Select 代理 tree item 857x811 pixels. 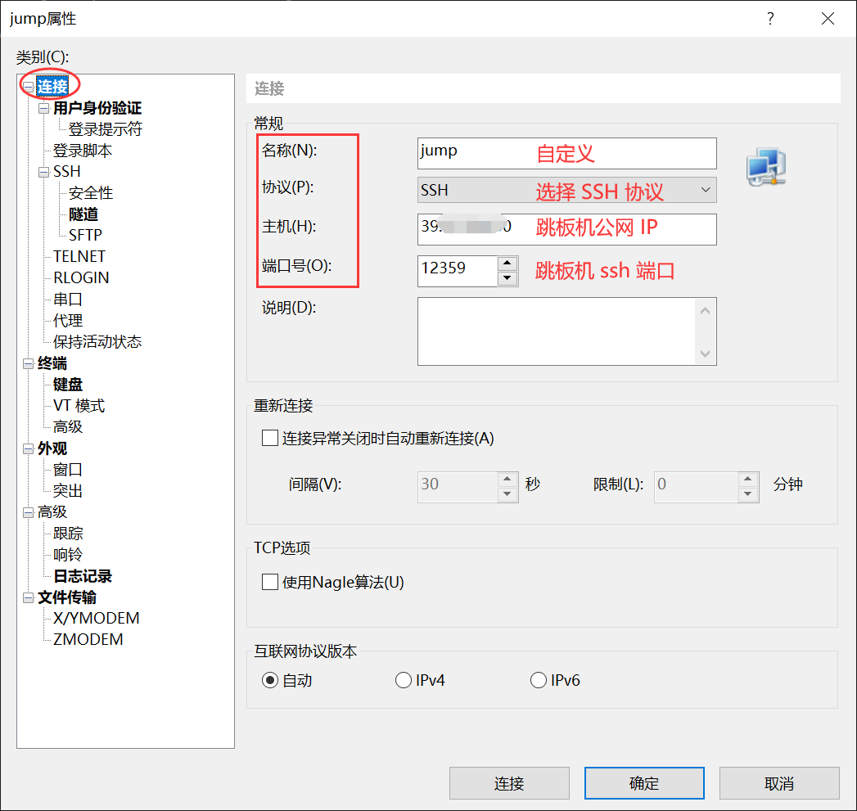pyautogui.click(x=68, y=321)
